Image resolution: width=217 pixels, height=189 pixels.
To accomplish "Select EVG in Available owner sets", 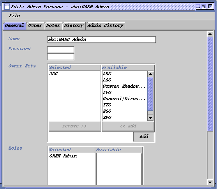I will 125,92.
